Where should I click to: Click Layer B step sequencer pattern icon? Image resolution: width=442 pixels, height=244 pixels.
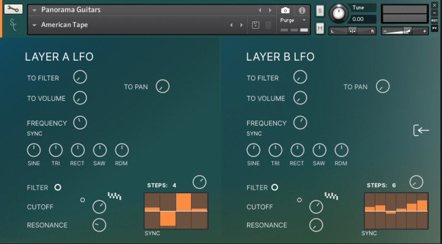(331, 196)
